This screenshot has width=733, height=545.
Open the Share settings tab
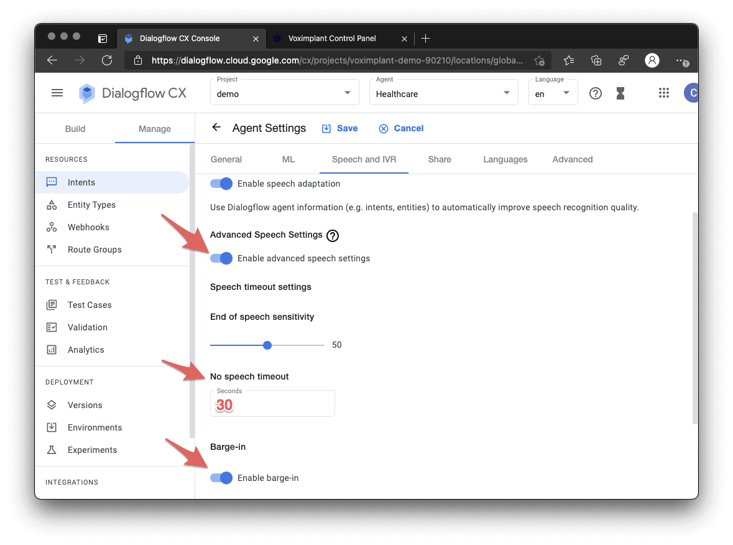(440, 159)
